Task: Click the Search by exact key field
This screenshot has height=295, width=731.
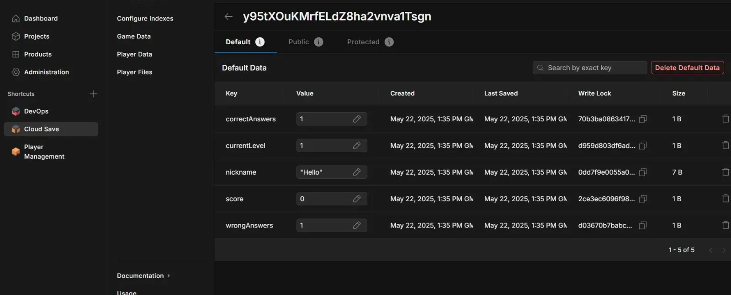Action: click(590, 67)
